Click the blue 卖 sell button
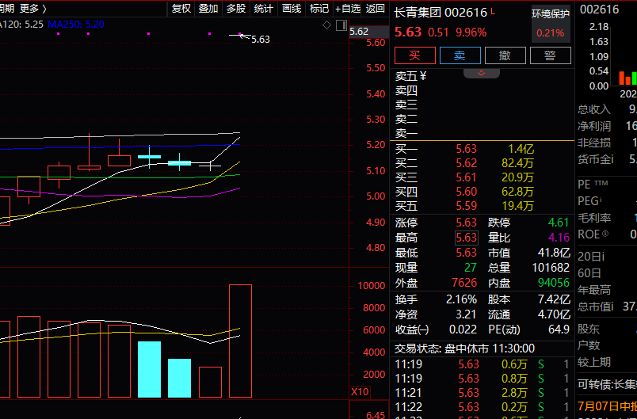 click(x=460, y=55)
